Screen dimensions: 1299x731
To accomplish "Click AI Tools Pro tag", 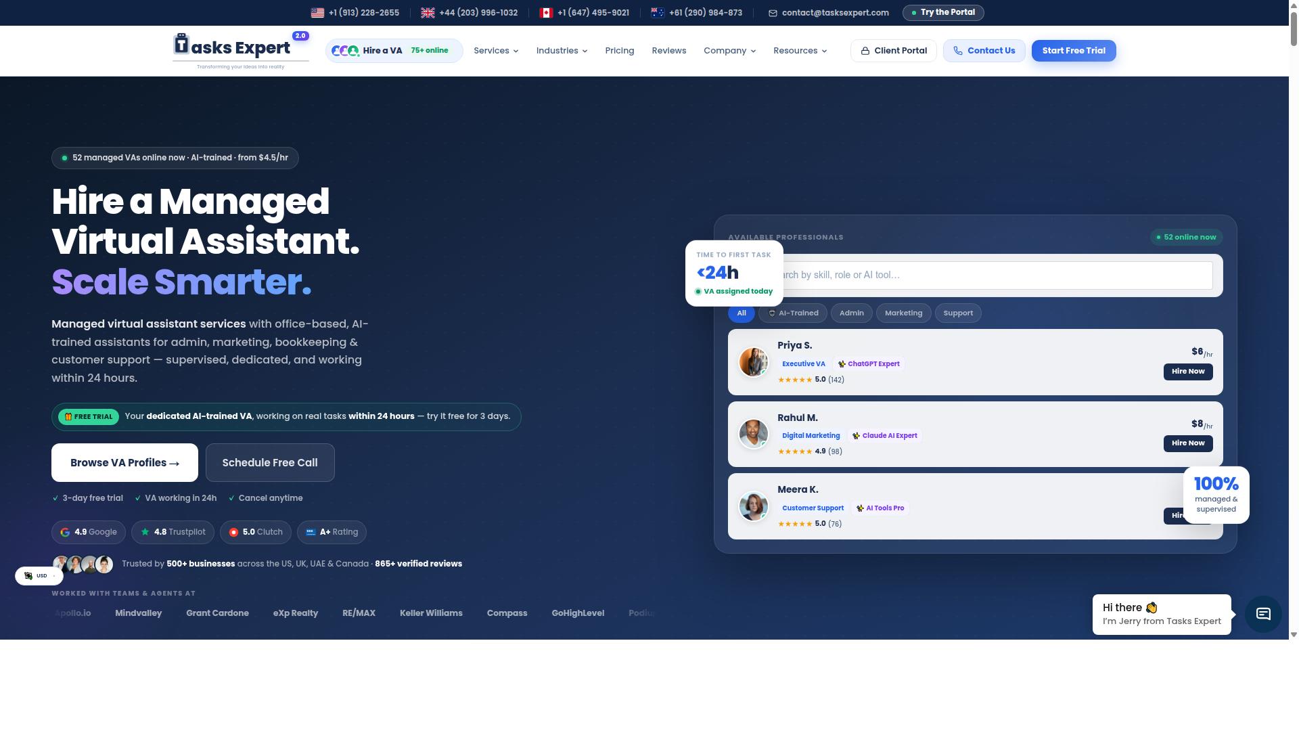I will pyautogui.click(x=880, y=508).
